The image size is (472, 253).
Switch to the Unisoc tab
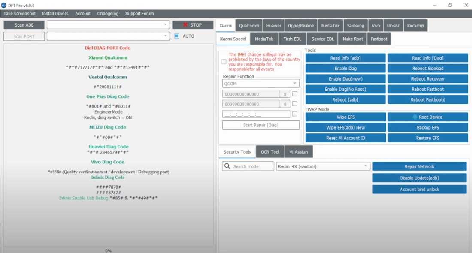pos(393,26)
